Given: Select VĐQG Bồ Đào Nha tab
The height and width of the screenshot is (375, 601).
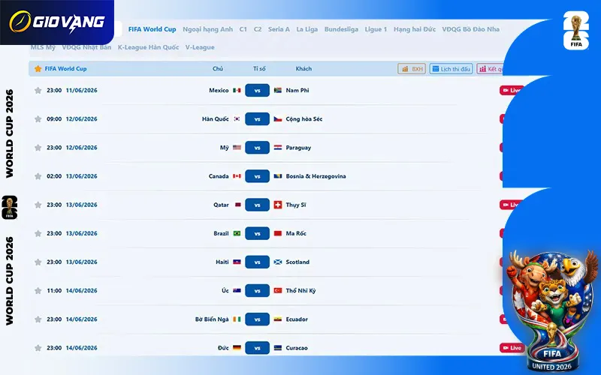Looking at the screenshot, I should click(x=471, y=29).
